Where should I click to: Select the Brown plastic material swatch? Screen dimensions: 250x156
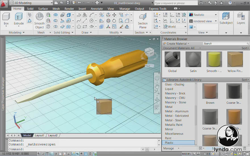pos(210,91)
